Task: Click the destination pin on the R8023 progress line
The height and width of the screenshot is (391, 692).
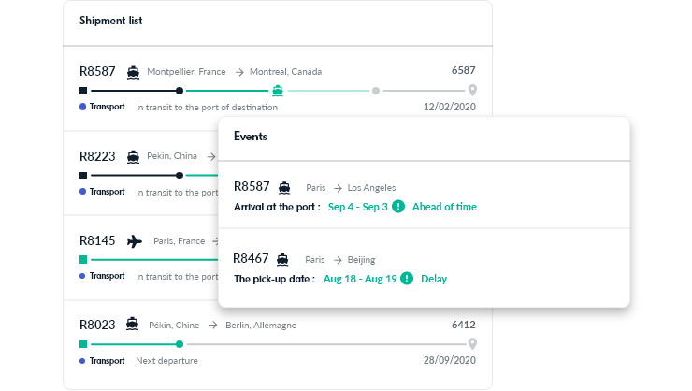Action: [472, 343]
